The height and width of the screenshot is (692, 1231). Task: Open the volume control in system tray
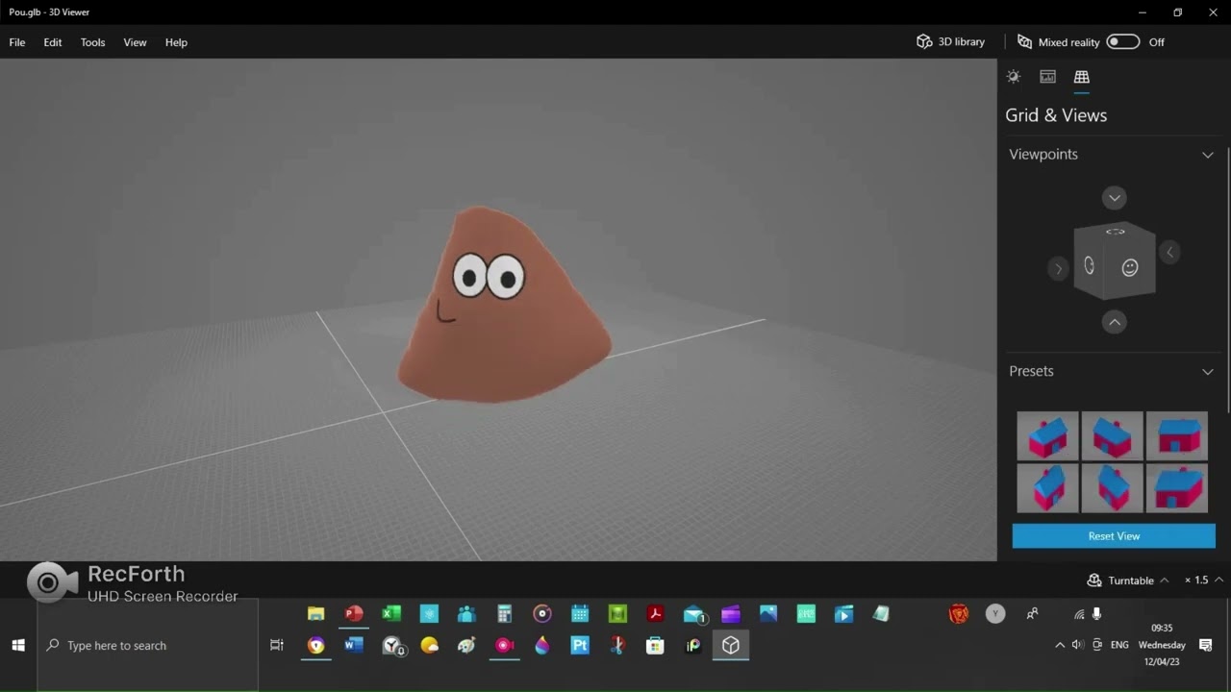click(x=1078, y=645)
